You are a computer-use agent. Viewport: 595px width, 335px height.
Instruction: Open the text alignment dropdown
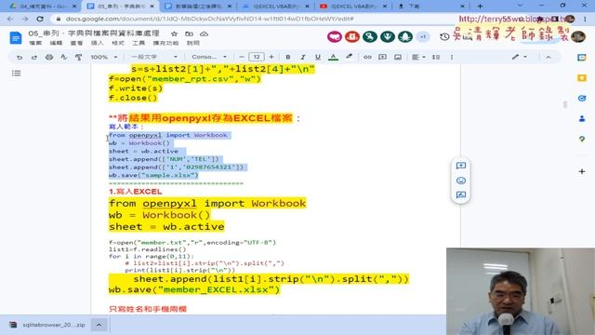(418, 57)
